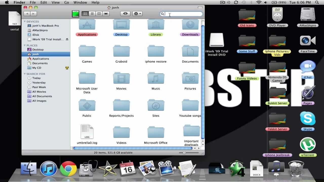Select the Games folder
This screenshot has height=182, width=324.
pos(87,51)
